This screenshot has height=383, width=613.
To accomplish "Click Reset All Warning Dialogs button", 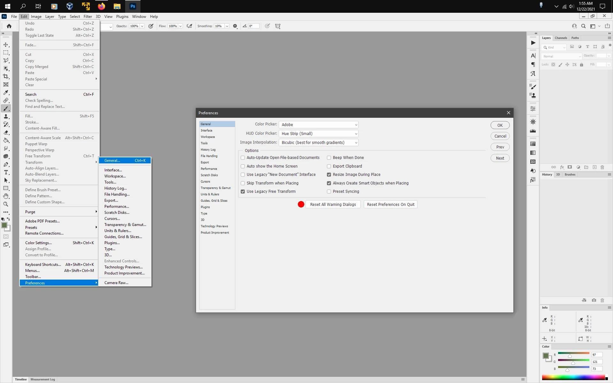I will (x=333, y=205).
